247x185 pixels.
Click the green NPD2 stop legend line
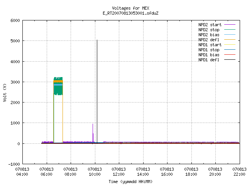pos(230,30)
